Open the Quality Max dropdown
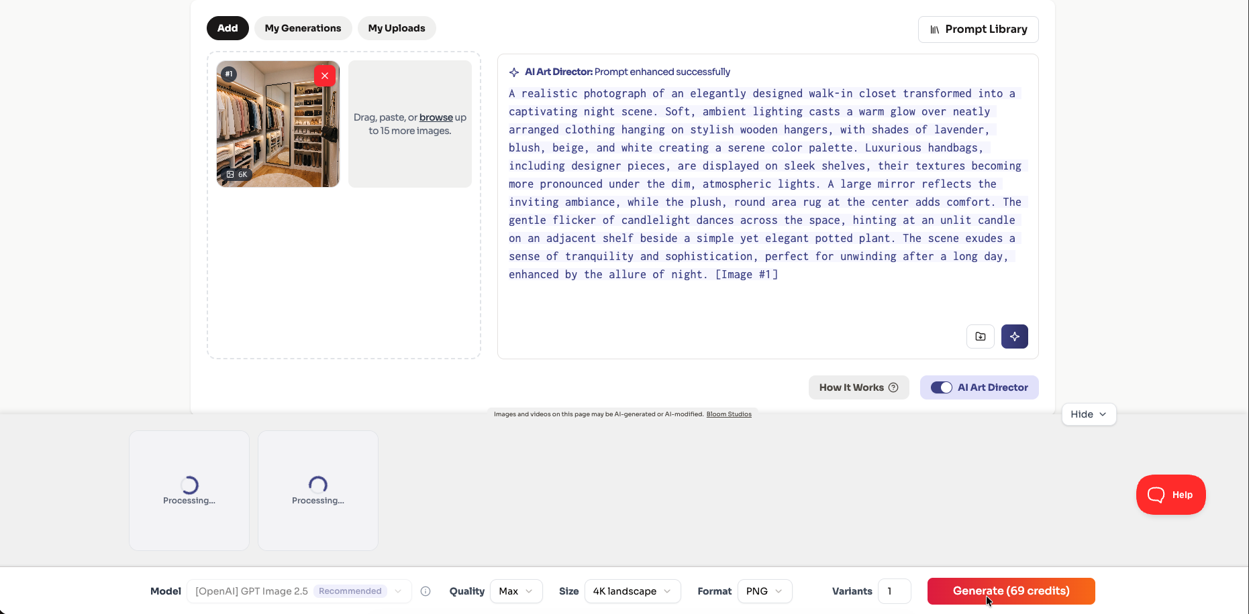 click(x=516, y=591)
